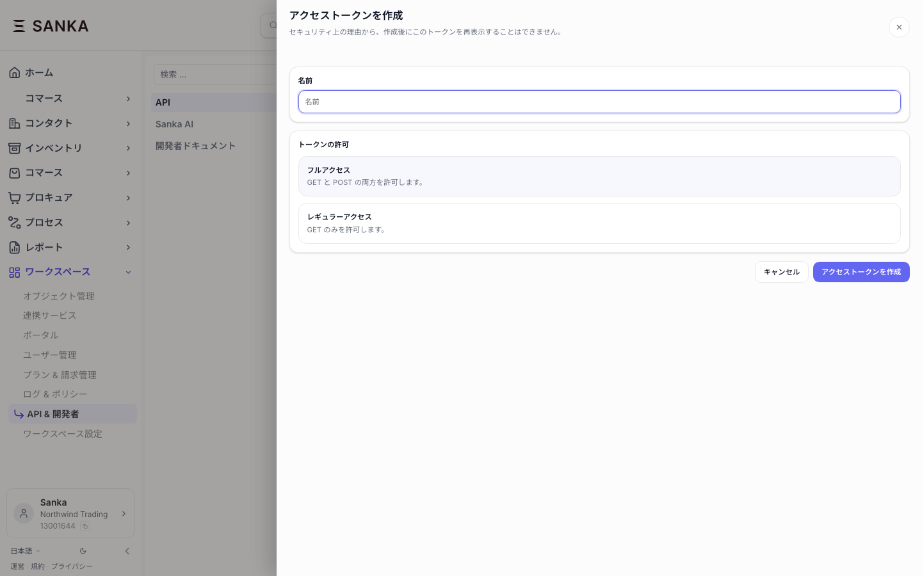Screen dimensions: 922x576
Task: Copy workspace ID 13001644 with copy icon
Action: click(x=85, y=526)
